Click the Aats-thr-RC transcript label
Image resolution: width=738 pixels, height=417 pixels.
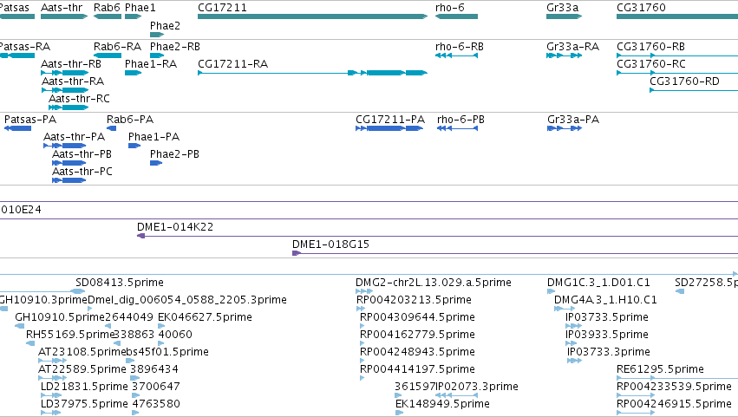pos(79,98)
